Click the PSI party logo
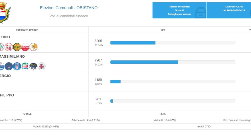251x136 pixels. click(9, 47)
